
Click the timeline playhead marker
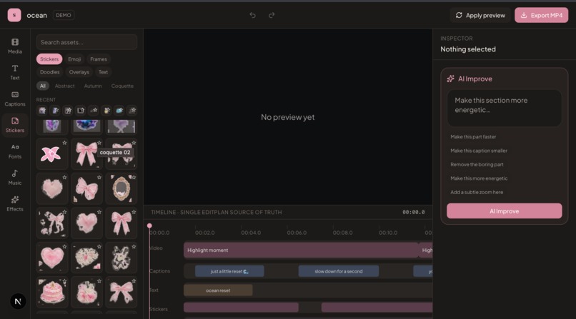tap(149, 226)
